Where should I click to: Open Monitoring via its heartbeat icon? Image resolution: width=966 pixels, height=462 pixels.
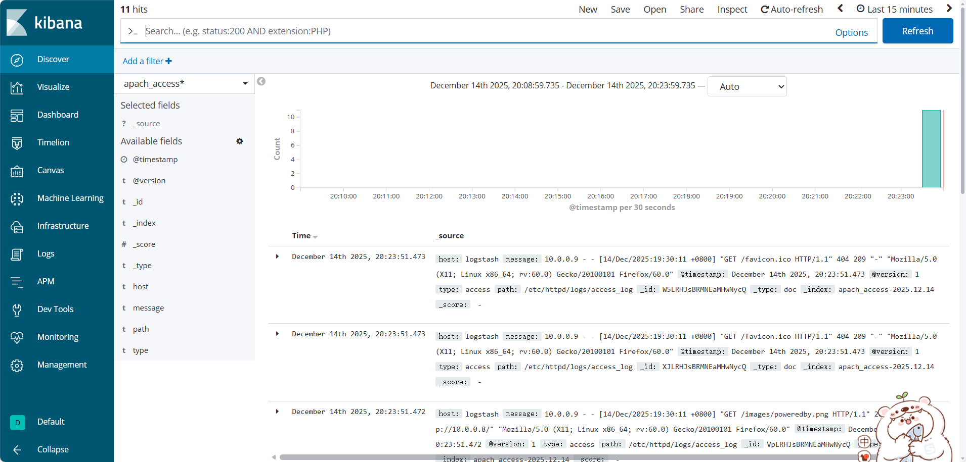[17, 338]
